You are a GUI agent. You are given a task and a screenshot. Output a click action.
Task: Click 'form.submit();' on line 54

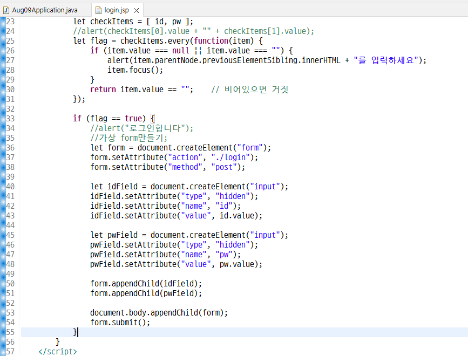pyautogui.click(x=120, y=323)
